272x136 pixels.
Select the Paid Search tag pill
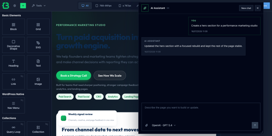tap(65, 97)
